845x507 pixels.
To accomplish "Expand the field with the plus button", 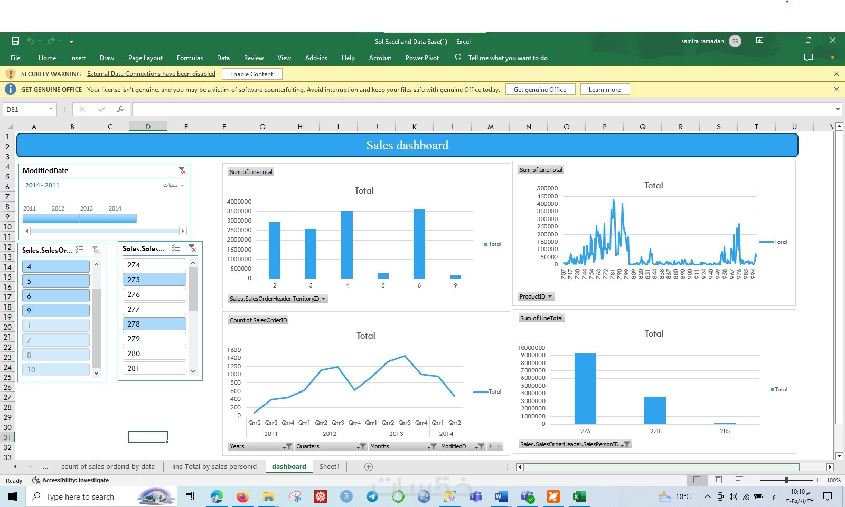I will [491, 446].
